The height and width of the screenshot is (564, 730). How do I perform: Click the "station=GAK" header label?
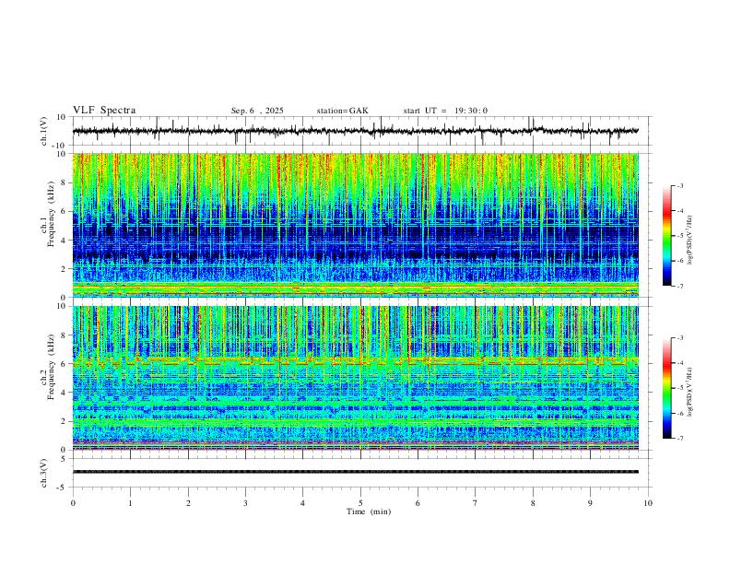point(342,111)
